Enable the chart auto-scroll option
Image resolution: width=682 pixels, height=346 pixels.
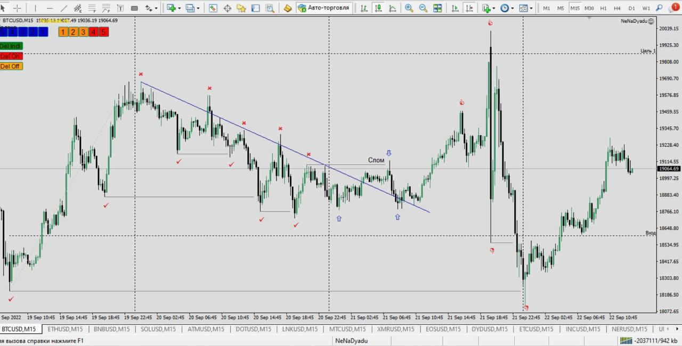[455, 8]
